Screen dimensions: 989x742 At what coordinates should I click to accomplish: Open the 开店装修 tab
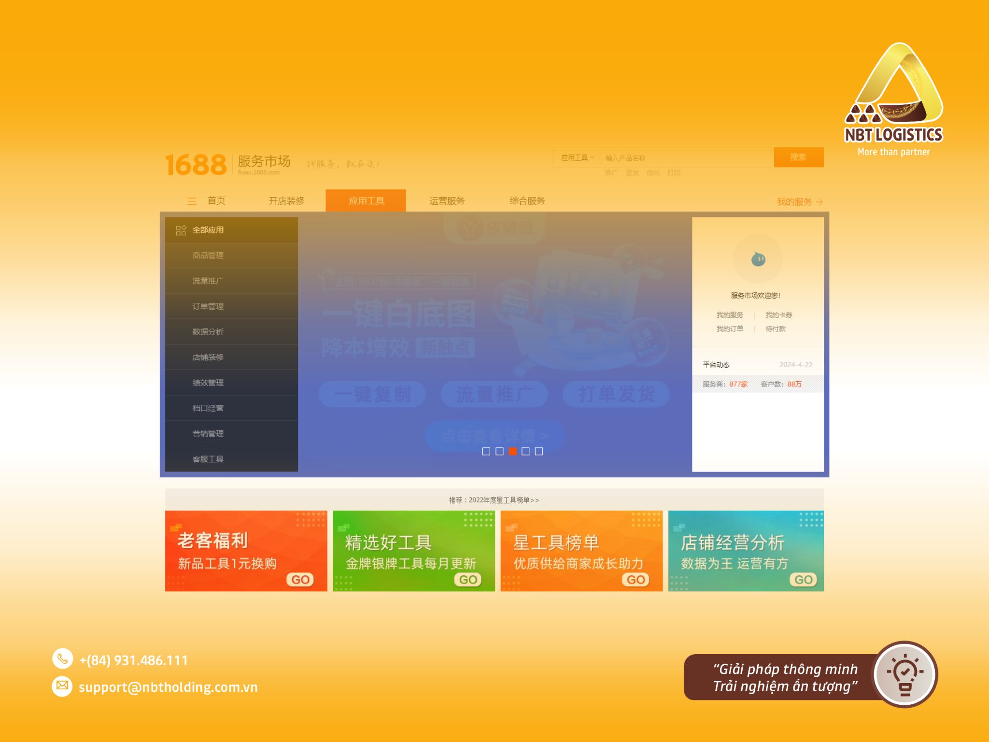pyautogui.click(x=286, y=201)
